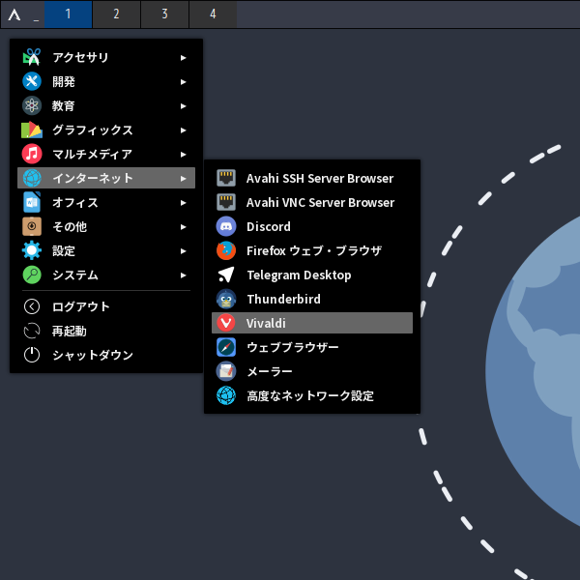Expand the グラフィックス submenu arrow
This screenshot has width=580, height=580.
click(183, 130)
